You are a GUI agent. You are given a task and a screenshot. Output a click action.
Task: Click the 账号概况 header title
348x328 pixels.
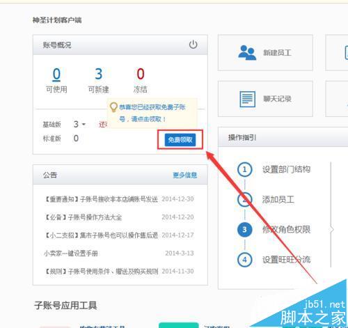pos(57,45)
